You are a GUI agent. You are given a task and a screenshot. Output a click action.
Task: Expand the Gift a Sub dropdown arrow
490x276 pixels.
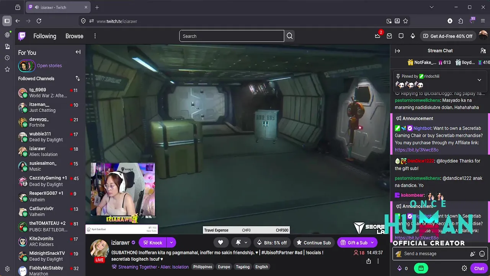pyautogui.click(x=372, y=243)
